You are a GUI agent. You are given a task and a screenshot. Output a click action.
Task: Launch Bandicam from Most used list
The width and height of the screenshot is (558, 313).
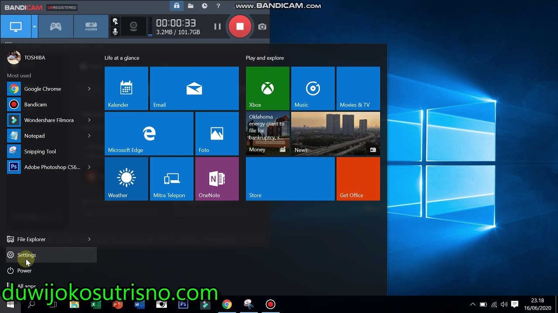pos(51,104)
